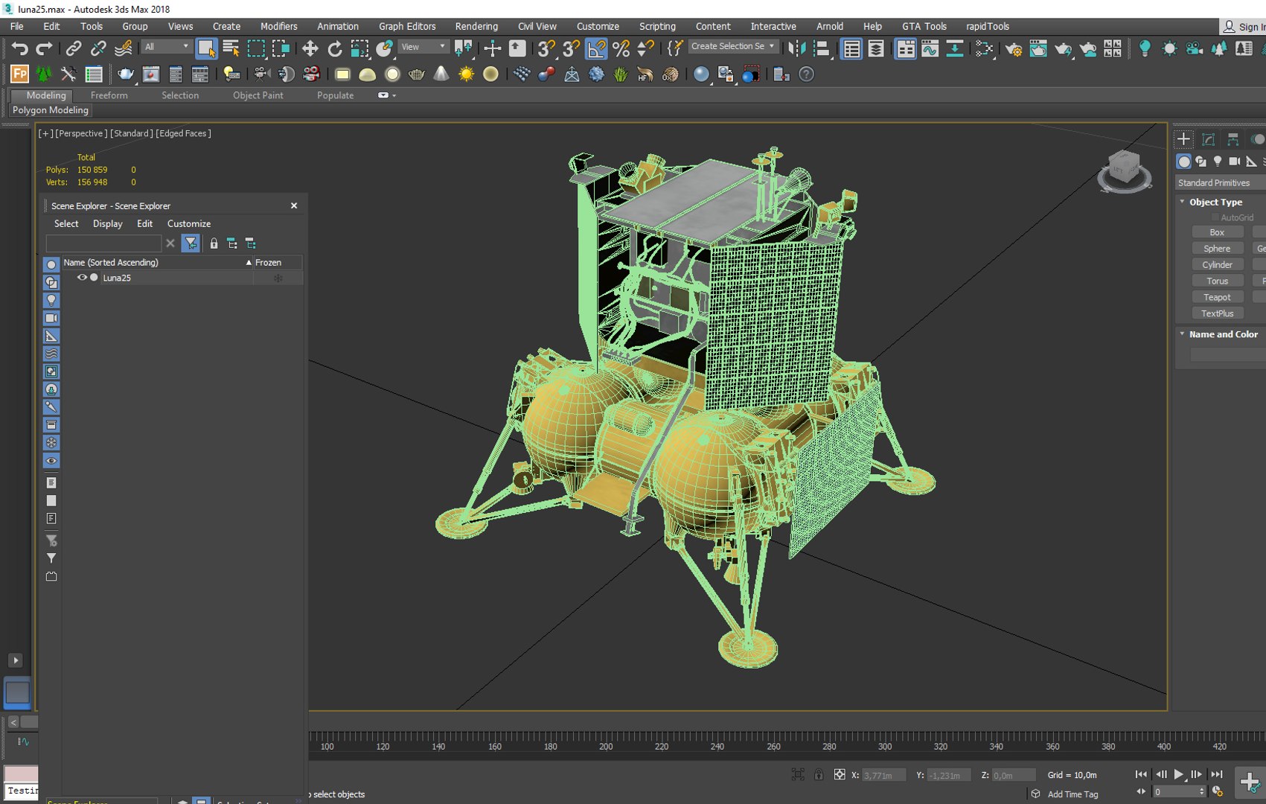The image size is (1266, 804).
Task: Toggle Display Geometry filter in Scene Explorer
Action: (51, 264)
